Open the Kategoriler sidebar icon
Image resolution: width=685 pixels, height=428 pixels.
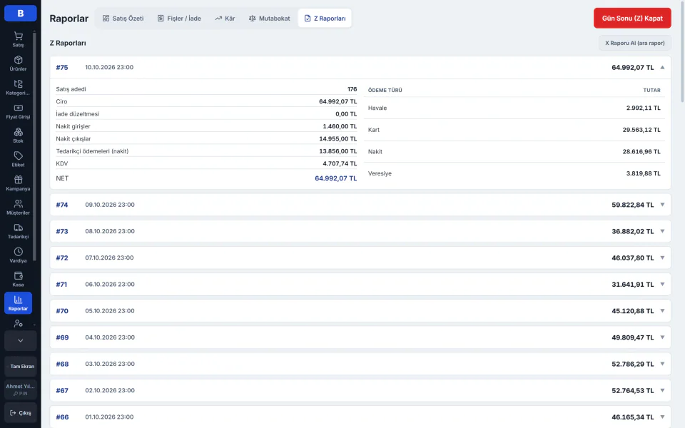(18, 84)
